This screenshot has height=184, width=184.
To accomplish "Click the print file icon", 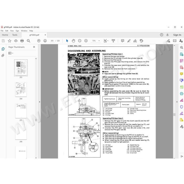I will click(x=22, y=41).
